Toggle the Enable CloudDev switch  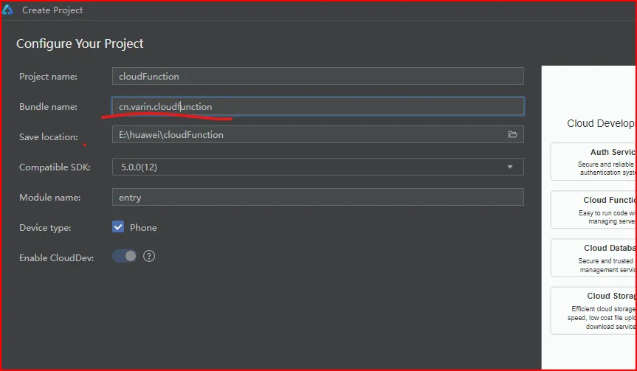pyautogui.click(x=124, y=256)
